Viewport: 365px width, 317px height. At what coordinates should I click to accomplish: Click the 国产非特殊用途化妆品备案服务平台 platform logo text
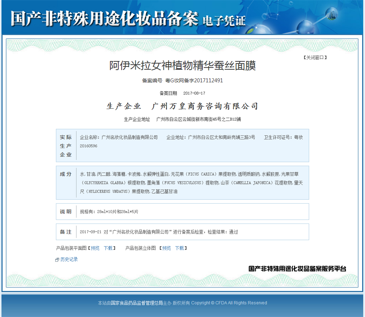[297, 269]
